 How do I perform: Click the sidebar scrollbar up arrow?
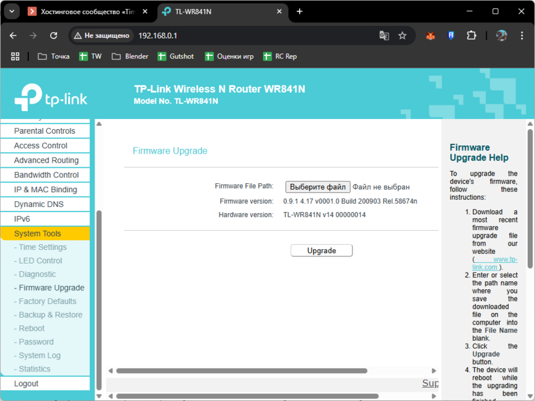(99, 124)
